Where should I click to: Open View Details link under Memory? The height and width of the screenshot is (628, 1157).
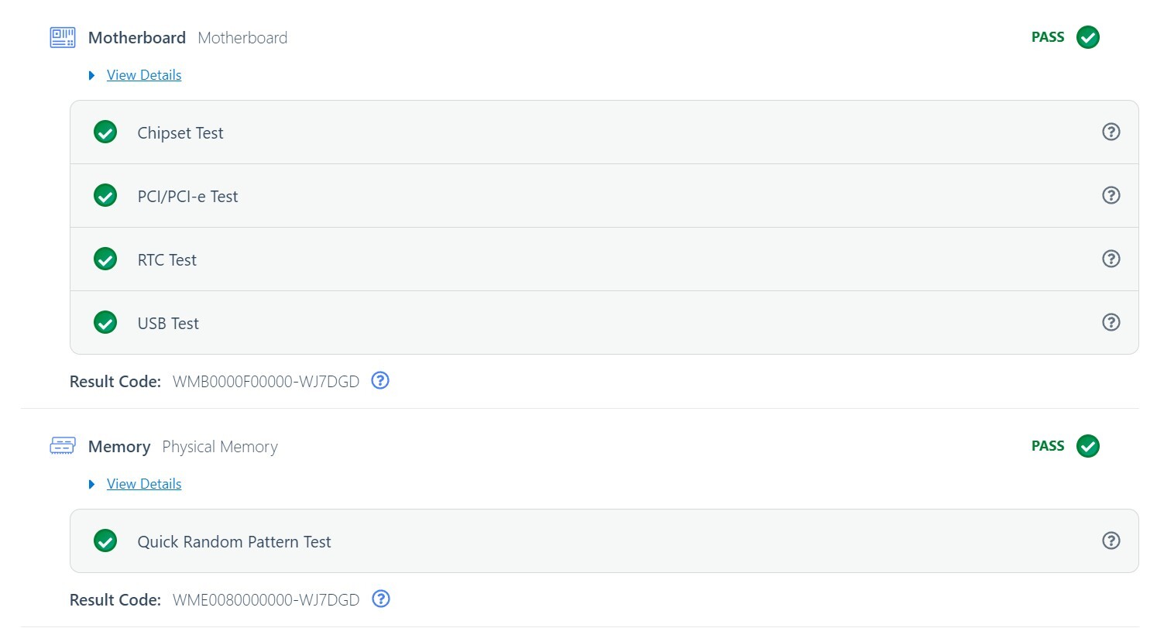point(144,484)
